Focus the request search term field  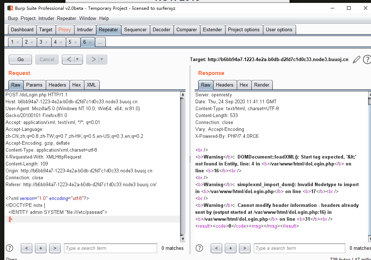(110, 248)
